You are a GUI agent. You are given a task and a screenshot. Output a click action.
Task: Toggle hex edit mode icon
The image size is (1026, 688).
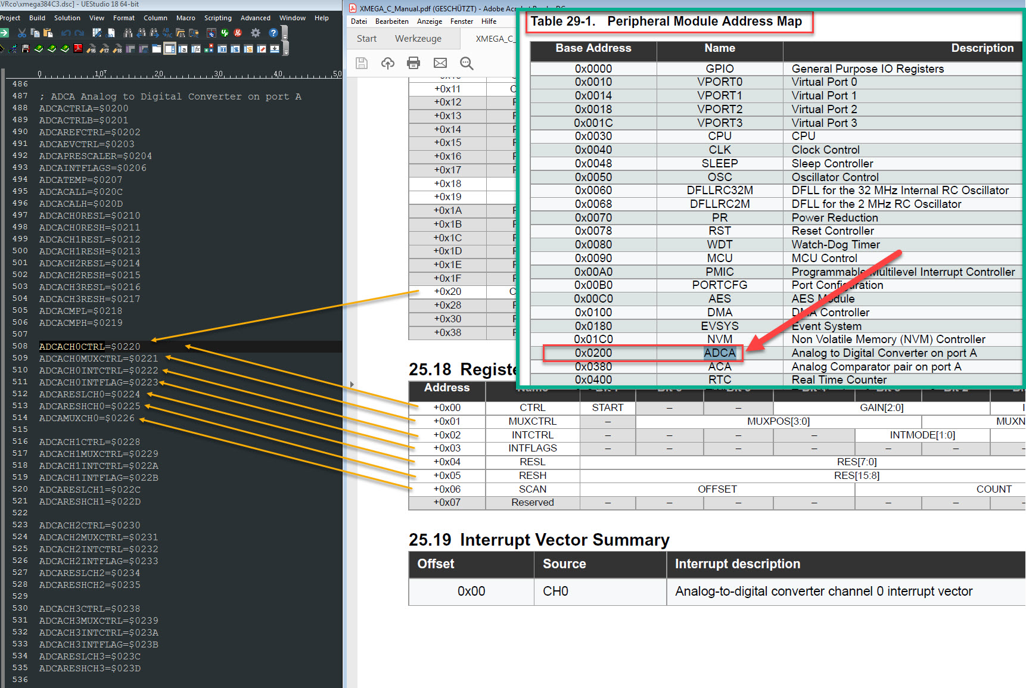(111, 33)
